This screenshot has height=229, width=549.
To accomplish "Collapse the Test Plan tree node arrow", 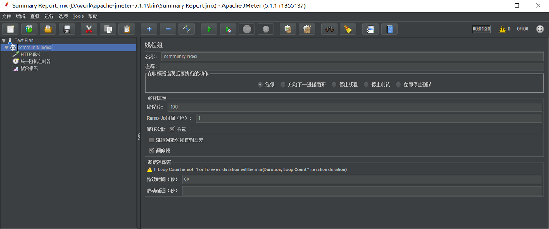I will (4, 41).
